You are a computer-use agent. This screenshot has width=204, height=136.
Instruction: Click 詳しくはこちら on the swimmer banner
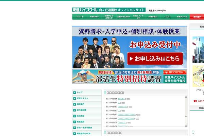pyautogui.click(x=175, y=72)
